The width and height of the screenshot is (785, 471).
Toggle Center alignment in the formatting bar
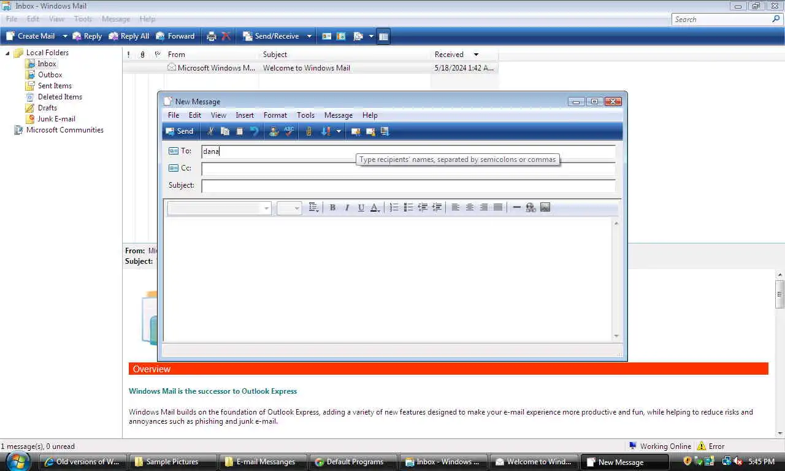[470, 208]
